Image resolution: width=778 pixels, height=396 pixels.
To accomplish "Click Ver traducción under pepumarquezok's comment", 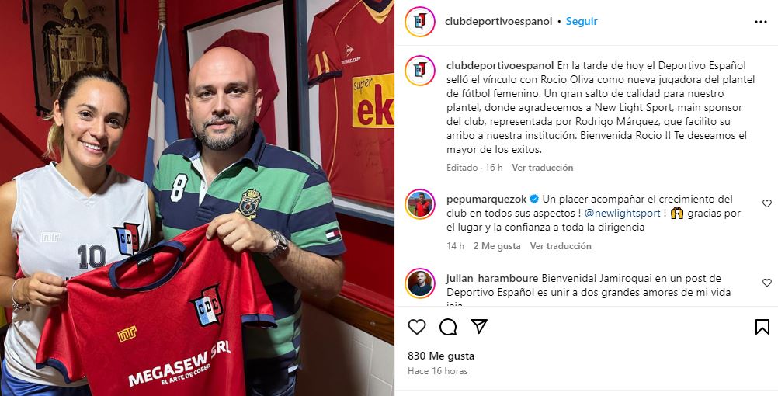I will tap(561, 246).
